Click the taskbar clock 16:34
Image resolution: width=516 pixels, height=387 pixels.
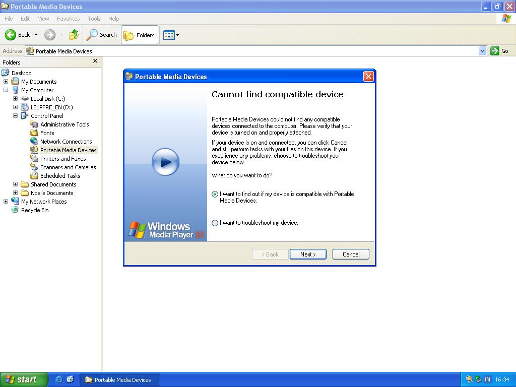(502, 380)
